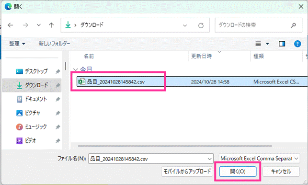Collapse the 今日 group
This screenshot has height=185, width=308.
(x=75, y=69)
